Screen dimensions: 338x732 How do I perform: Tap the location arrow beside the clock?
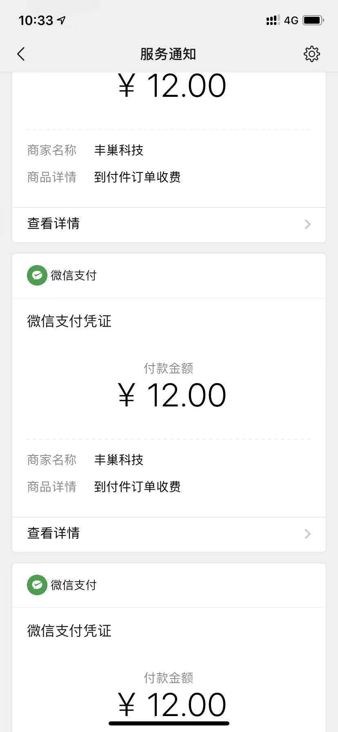(61, 20)
